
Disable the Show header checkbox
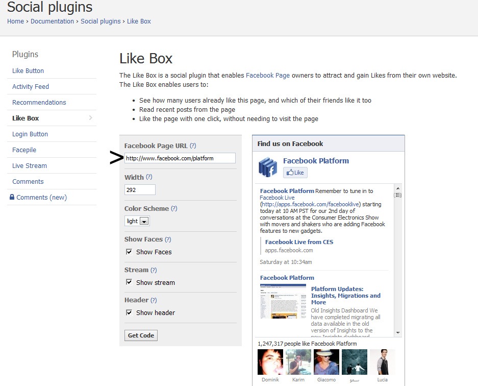coord(129,312)
